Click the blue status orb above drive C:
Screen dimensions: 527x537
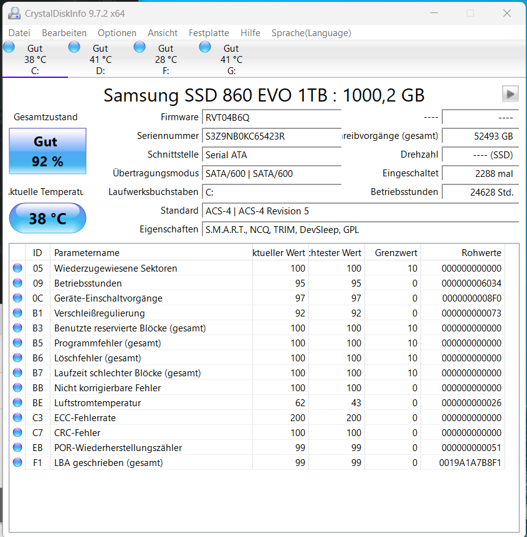click(x=9, y=47)
